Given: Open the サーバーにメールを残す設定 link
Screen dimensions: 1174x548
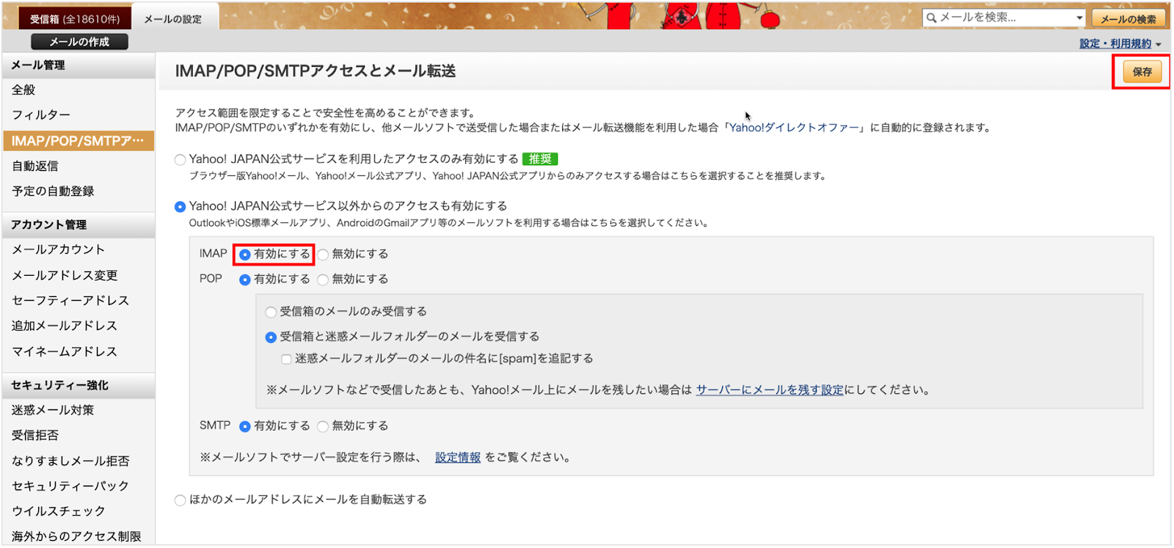Looking at the screenshot, I should coord(770,390).
